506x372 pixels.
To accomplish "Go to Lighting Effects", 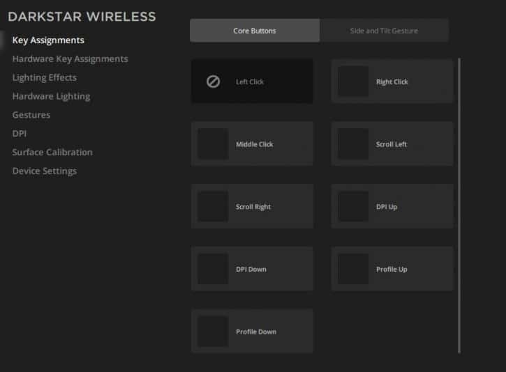I will pos(45,77).
